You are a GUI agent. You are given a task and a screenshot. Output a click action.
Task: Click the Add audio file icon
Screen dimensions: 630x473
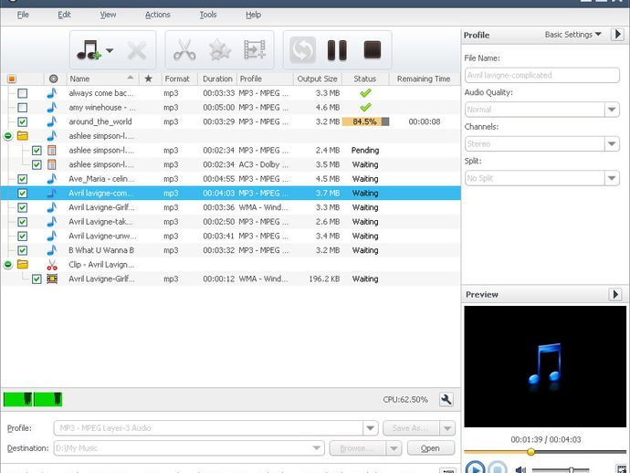click(x=89, y=50)
